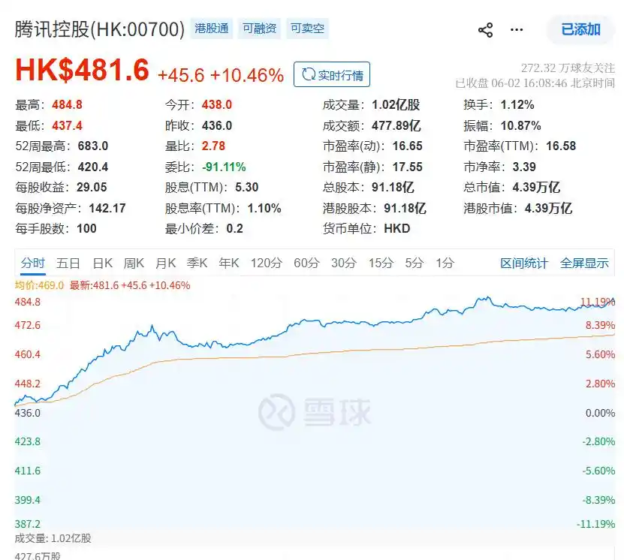Select the 15分 interval tab
The height and width of the screenshot is (560, 624).
pyautogui.click(x=381, y=263)
